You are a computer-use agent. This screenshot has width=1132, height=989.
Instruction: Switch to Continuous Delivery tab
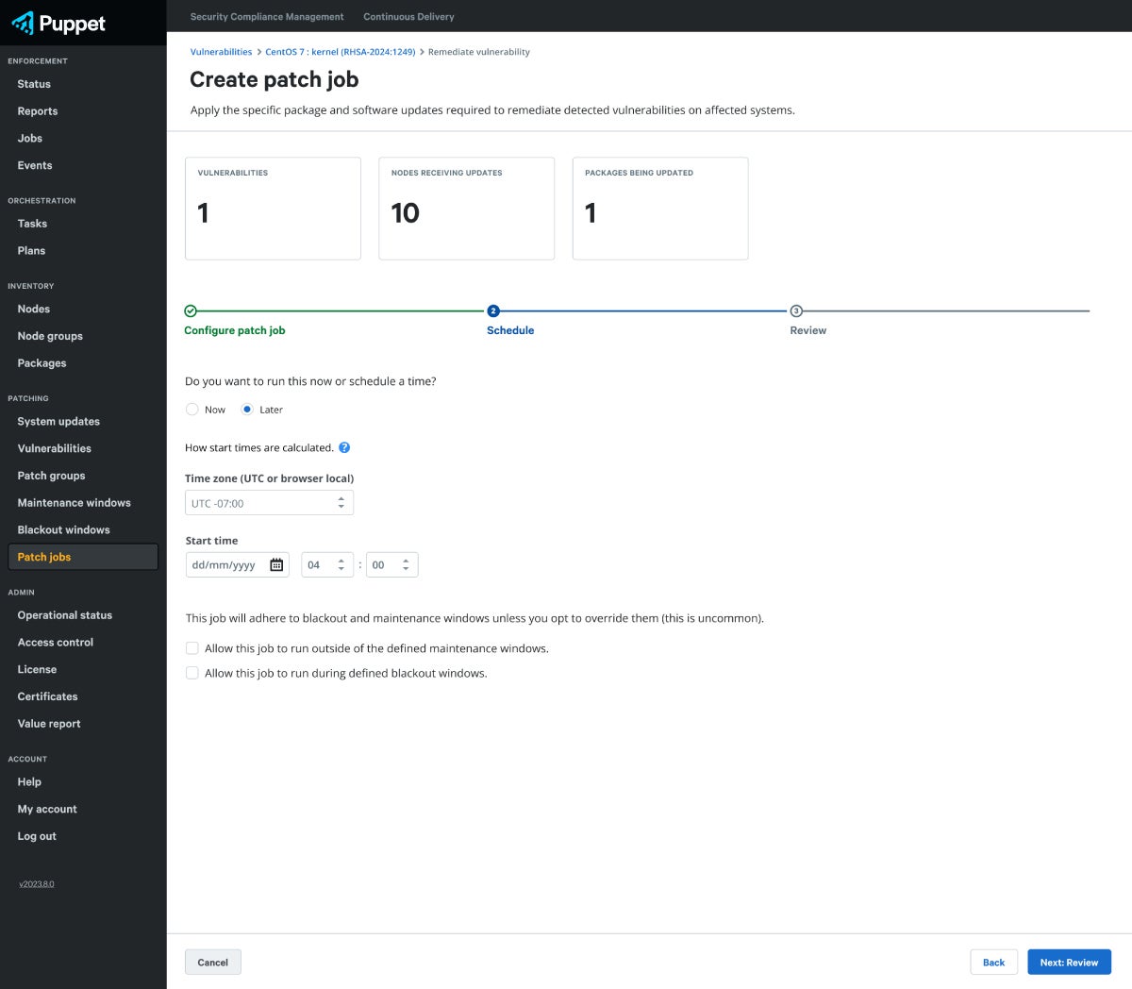(408, 17)
